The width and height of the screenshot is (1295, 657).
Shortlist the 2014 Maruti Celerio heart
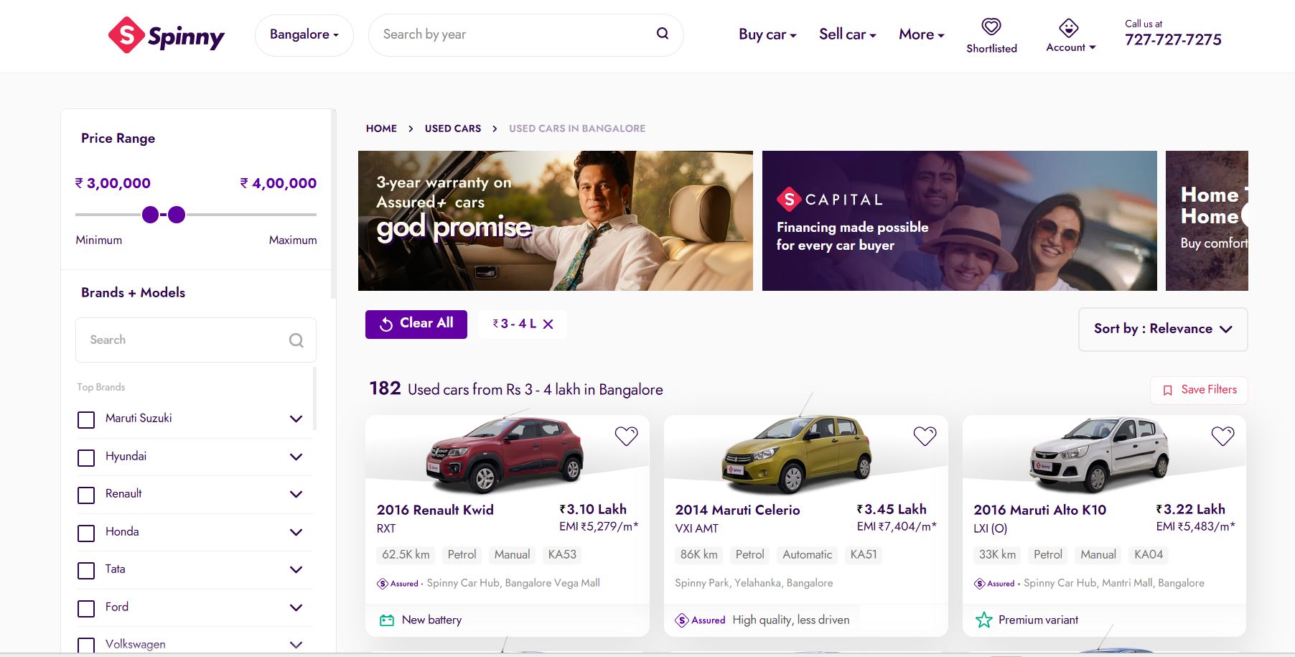click(x=925, y=436)
